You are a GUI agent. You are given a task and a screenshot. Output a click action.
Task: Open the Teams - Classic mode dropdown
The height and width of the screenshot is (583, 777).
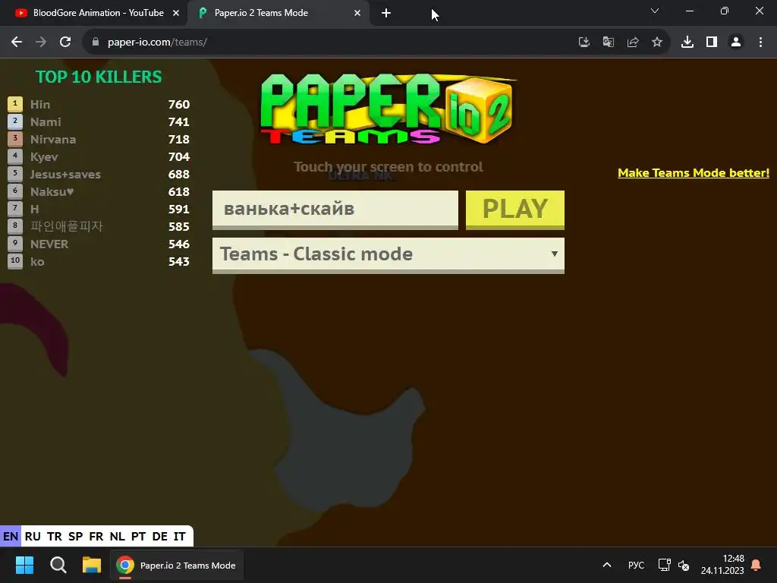click(x=388, y=255)
